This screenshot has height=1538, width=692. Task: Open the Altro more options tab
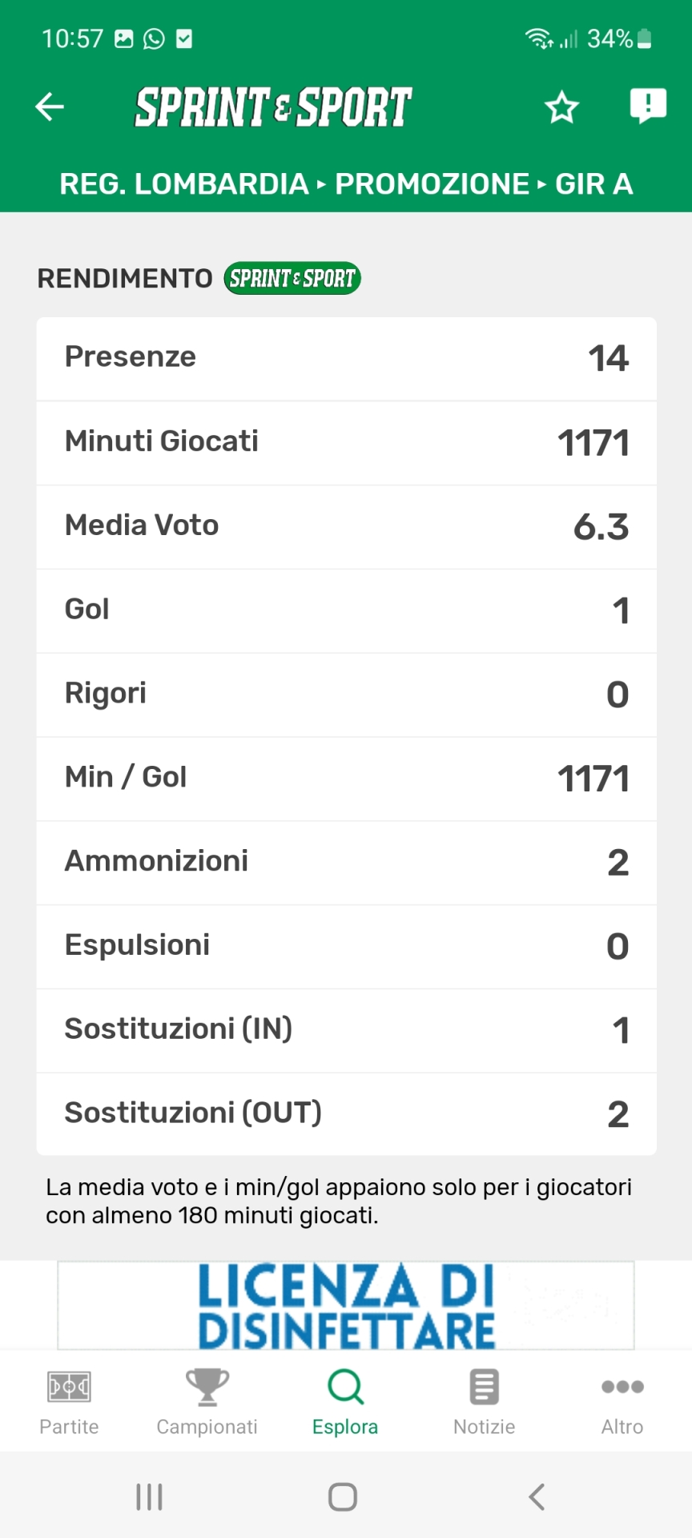(622, 1402)
